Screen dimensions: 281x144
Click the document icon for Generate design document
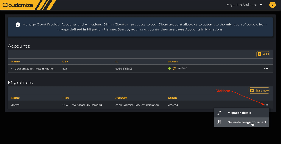click(x=219, y=122)
